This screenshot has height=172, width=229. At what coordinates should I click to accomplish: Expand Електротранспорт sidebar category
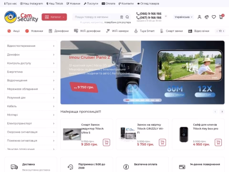31,123
